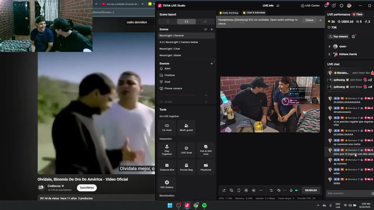The image size is (374, 210).
Task: Click the record button icon
Action: tap(246, 190)
